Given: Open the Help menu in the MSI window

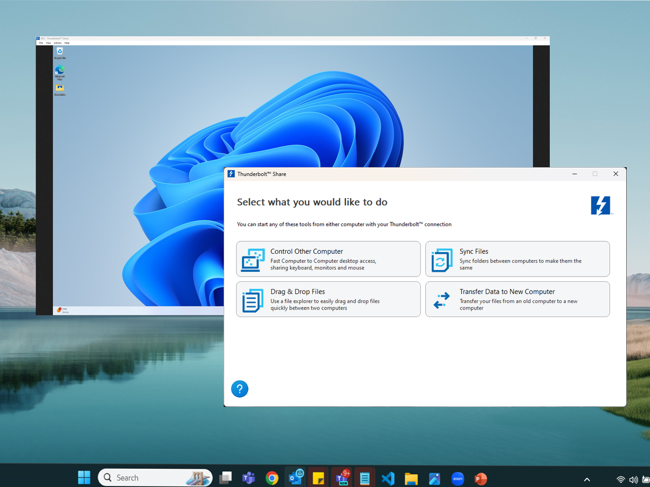Looking at the screenshot, I should (x=67, y=43).
